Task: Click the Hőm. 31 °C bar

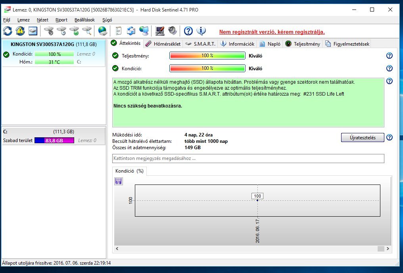Action: click(54, 62)
